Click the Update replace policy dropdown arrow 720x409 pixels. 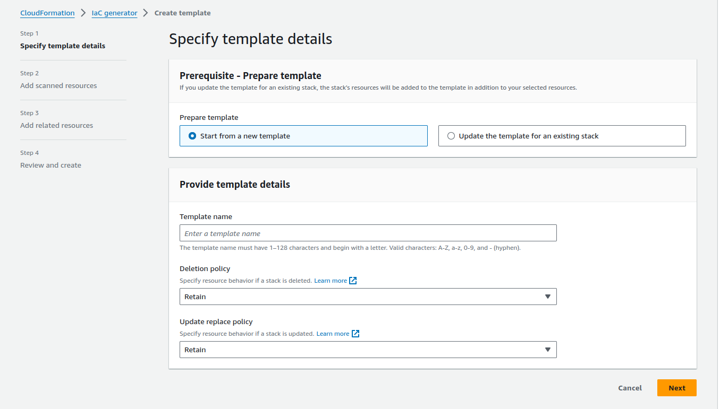tap(548, 350)
